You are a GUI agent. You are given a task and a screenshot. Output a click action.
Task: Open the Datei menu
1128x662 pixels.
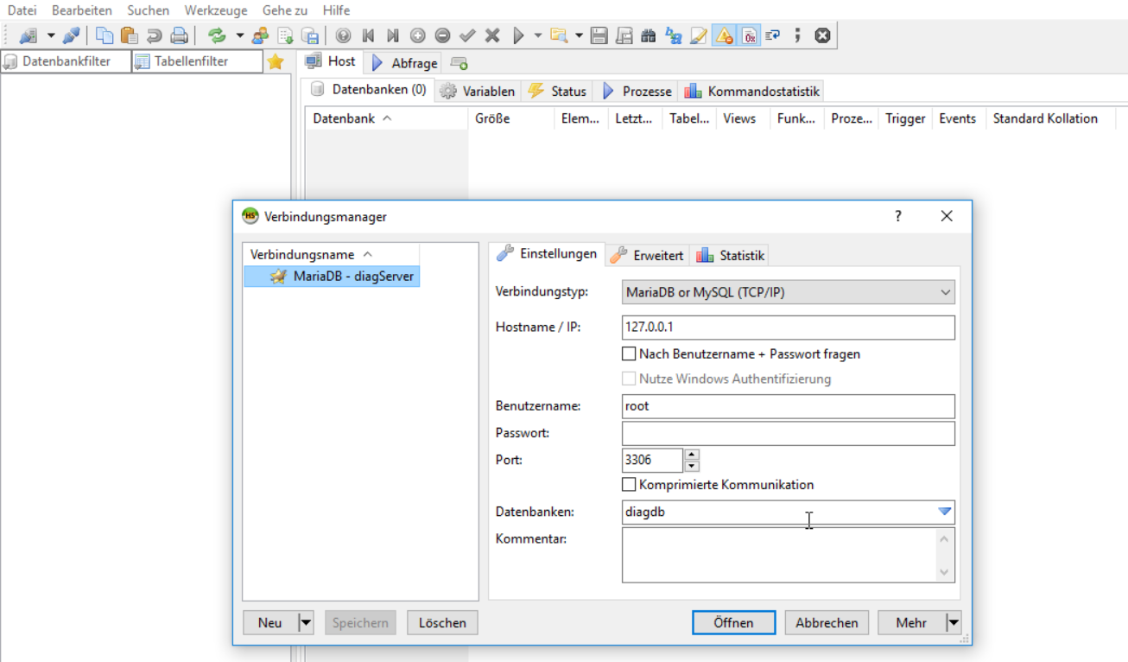coord(22,10)
